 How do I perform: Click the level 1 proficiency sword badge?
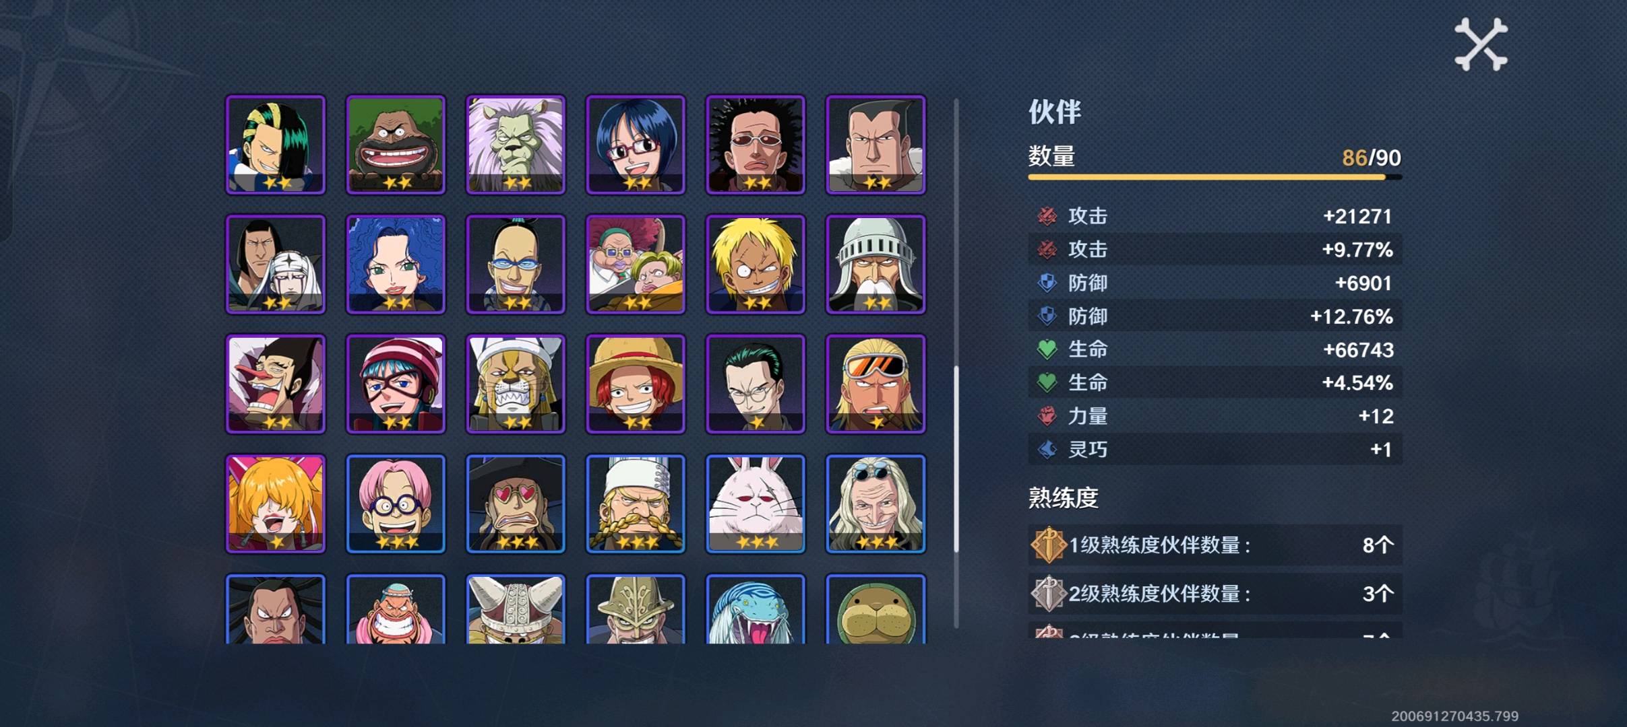pos(1048,545)
